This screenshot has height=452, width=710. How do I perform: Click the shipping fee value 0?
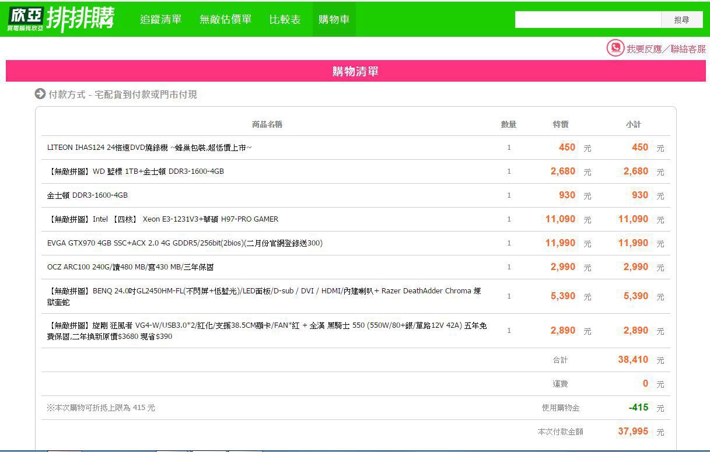645,384
